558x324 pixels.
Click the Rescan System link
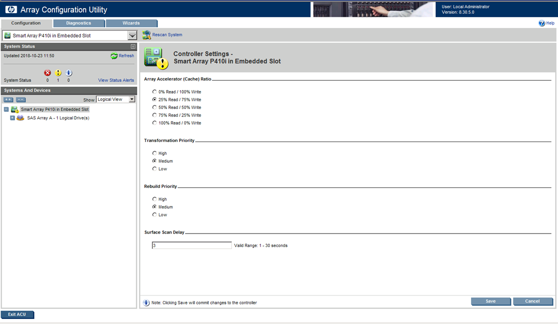tap(167, 35)
